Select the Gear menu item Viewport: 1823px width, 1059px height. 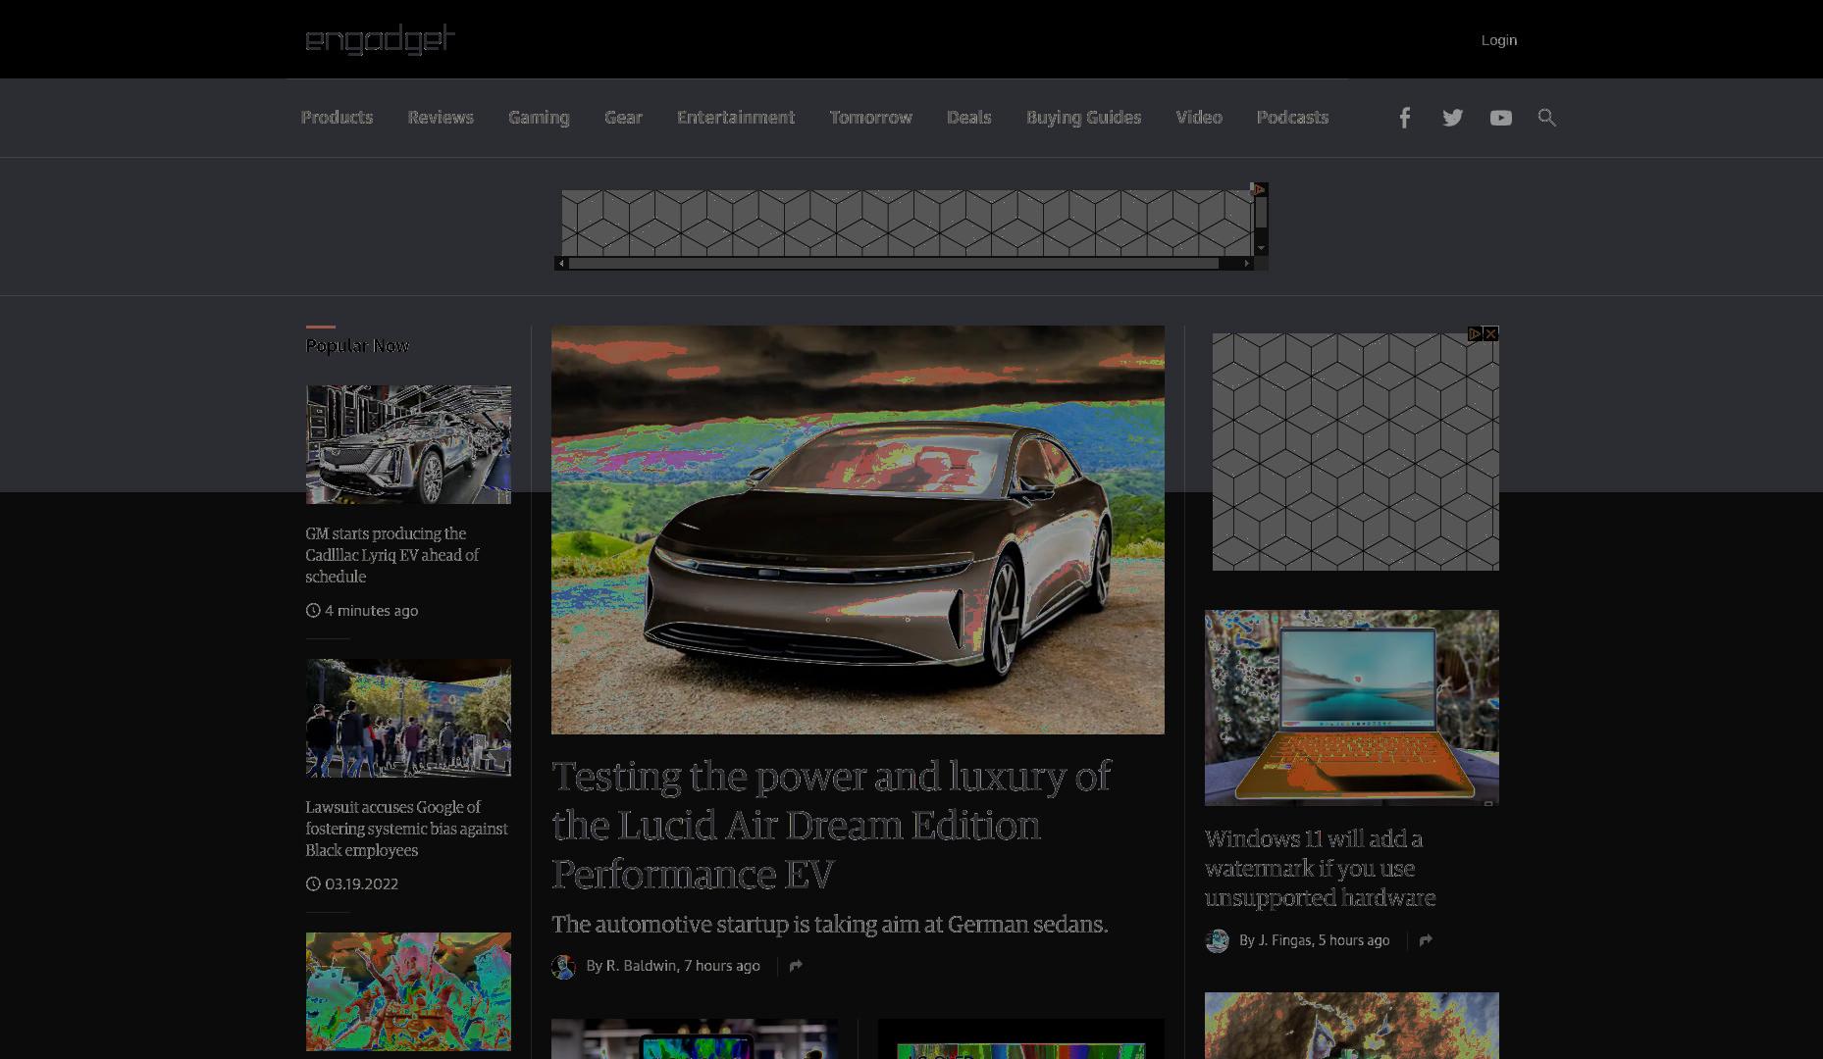click(623, 118)
